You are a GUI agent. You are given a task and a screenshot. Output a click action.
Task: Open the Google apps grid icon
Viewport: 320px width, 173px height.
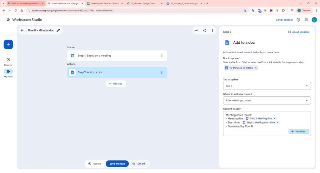point(306,20)
